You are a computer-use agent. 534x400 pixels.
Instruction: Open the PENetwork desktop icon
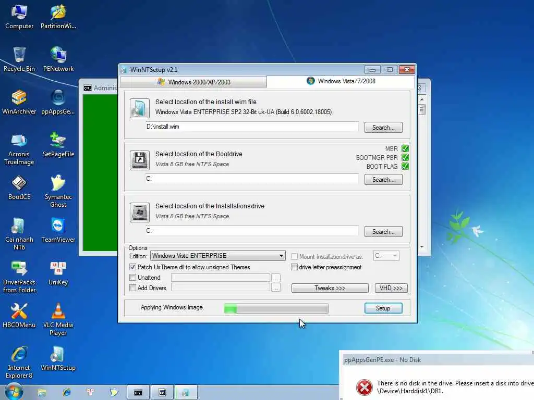(x=58, y=59)
